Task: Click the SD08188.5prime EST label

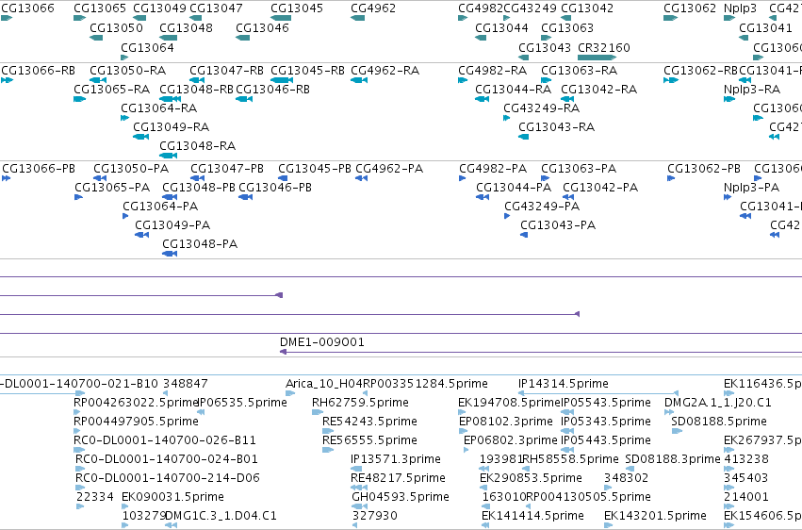Action: [x=719, y=422]
